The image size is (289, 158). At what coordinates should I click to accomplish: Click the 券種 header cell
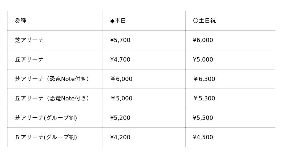(21, 21)
